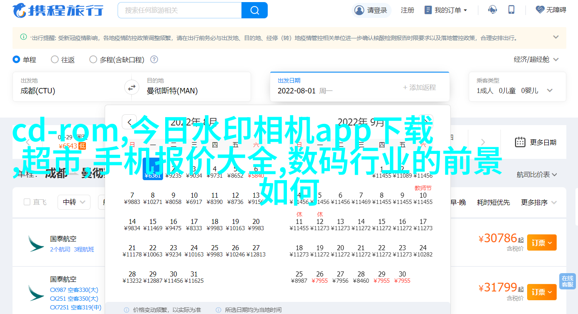The image size is (578, 314).
Task: Pick August 21 priced ¥11178
Action: (132, 251)
